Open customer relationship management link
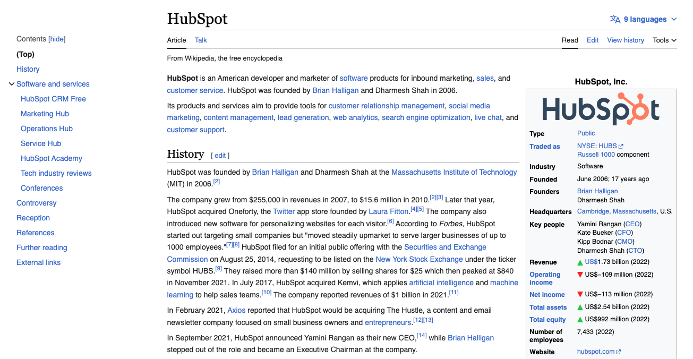Image resolution: width=693 pixels, height=359 pixels. [387, 106]
